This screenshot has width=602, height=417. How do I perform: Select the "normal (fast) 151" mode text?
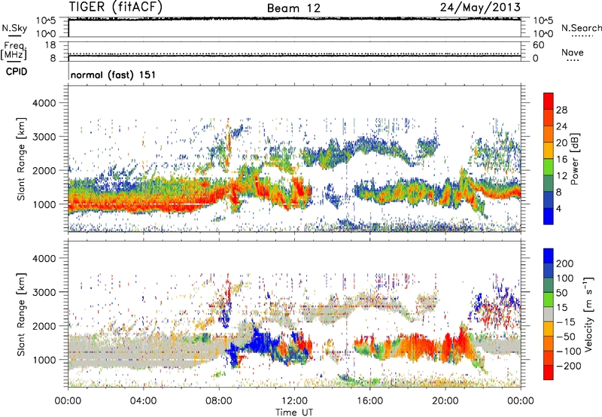(x=114, y=75)
